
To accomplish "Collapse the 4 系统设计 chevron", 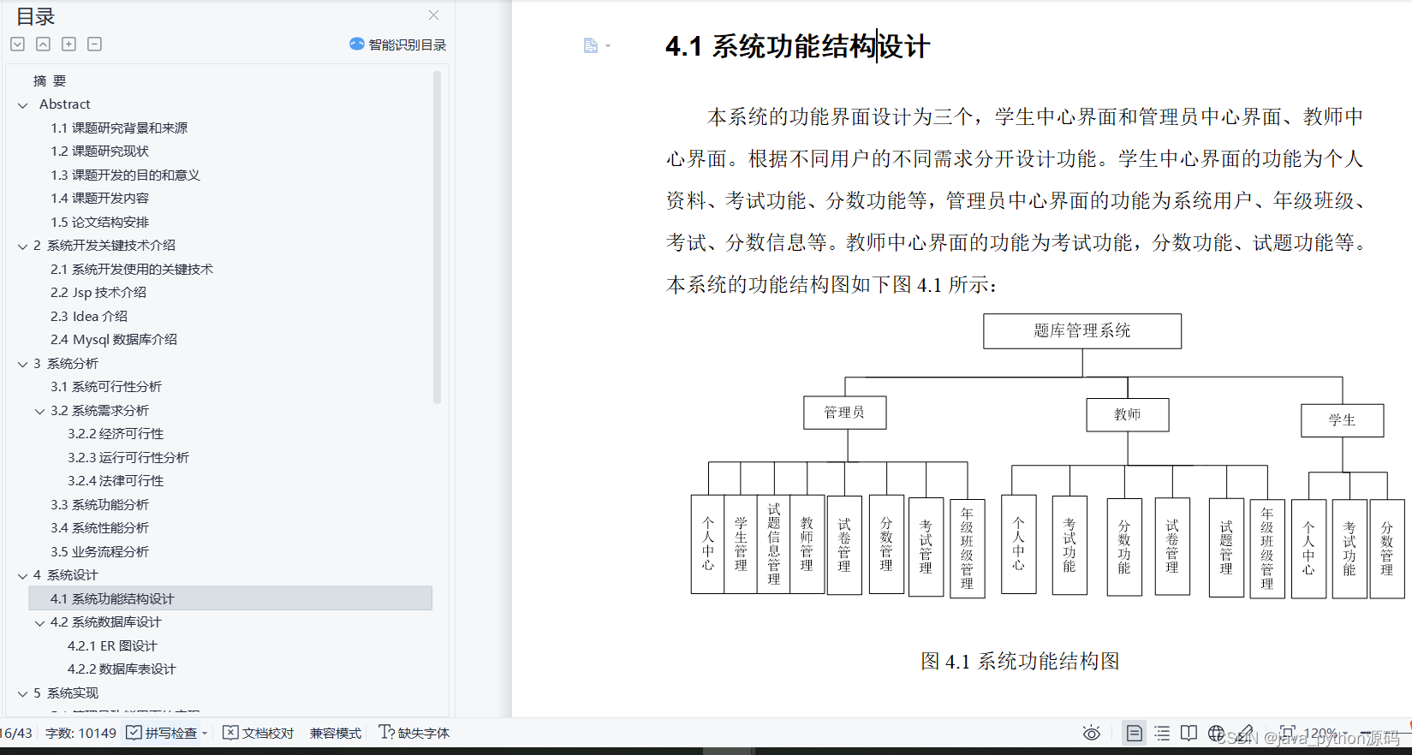I will click(23, 576).
